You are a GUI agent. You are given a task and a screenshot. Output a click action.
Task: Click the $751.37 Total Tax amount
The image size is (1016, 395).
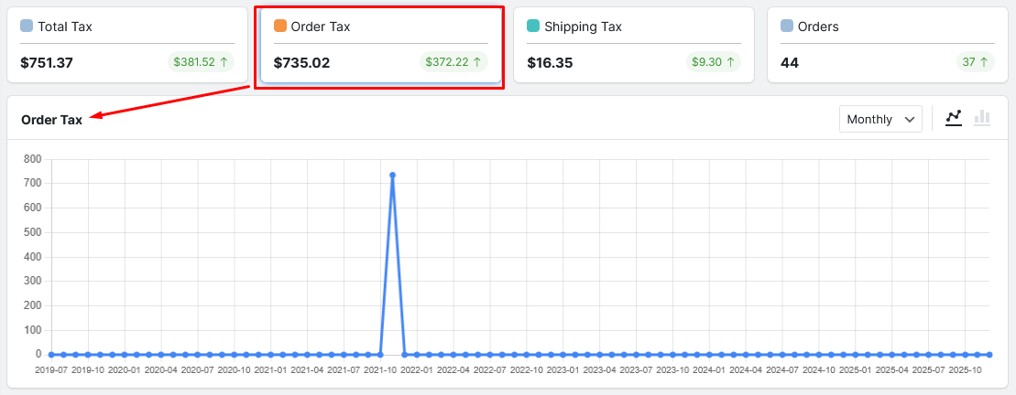tap(47, 63)
